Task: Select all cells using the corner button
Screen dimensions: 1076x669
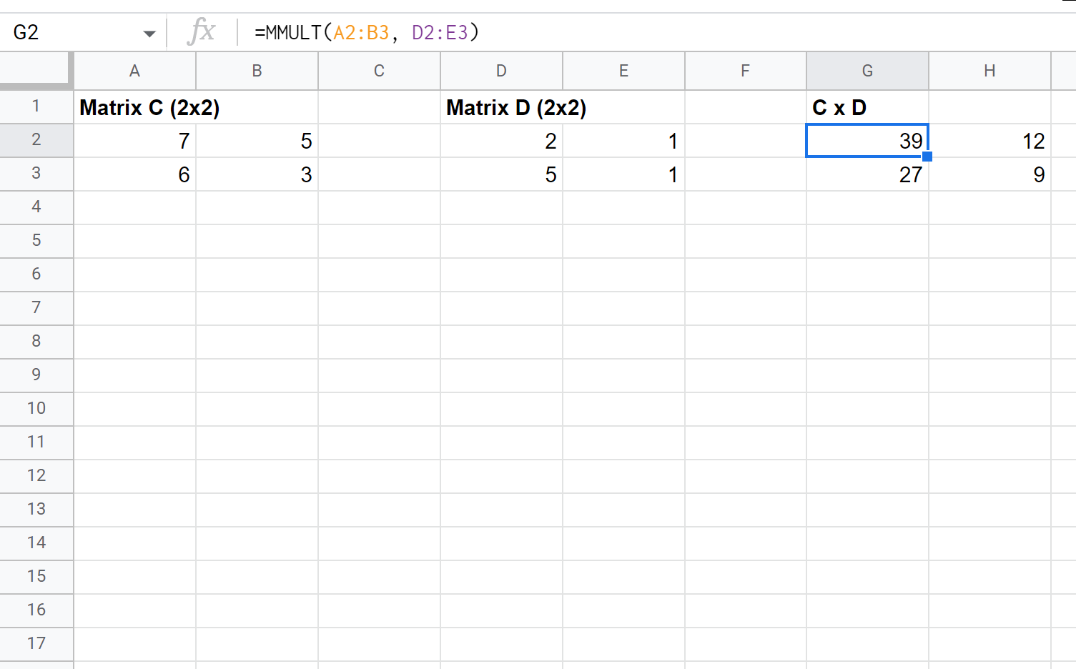Action: [x=36, y=71]
